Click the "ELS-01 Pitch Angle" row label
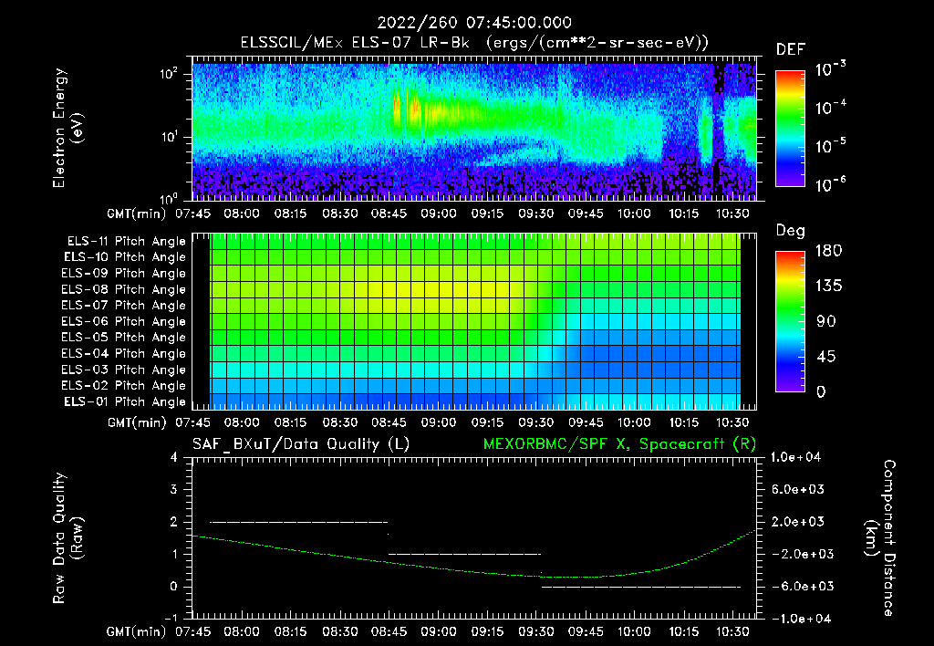This screenshot has height=646, width=934. tap(125, 401)
